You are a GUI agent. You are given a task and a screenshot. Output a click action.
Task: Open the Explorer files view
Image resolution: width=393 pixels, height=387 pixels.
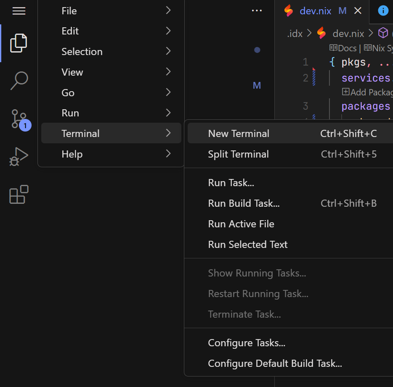coord(19,43)
